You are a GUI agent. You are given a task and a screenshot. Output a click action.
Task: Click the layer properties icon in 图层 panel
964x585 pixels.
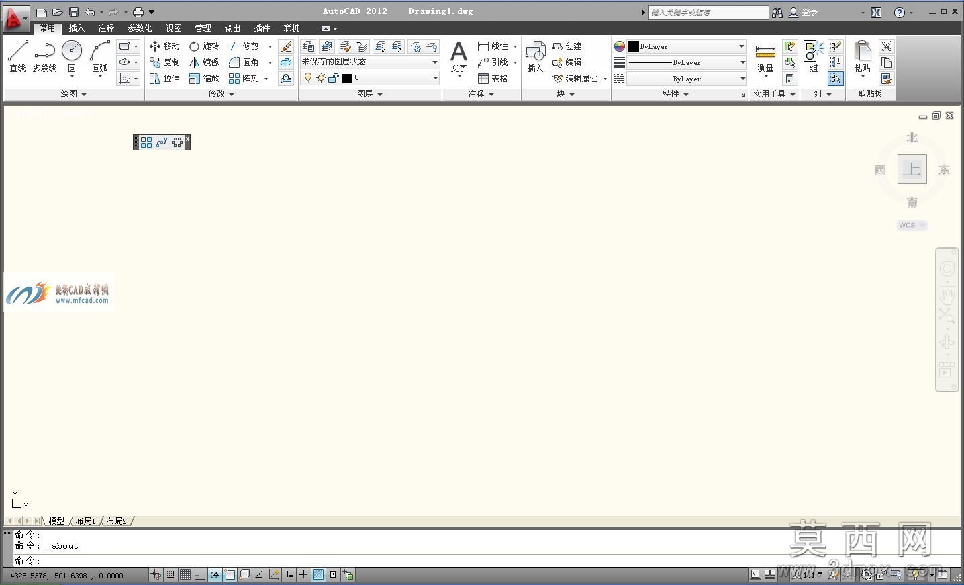[x=308, y=46]
